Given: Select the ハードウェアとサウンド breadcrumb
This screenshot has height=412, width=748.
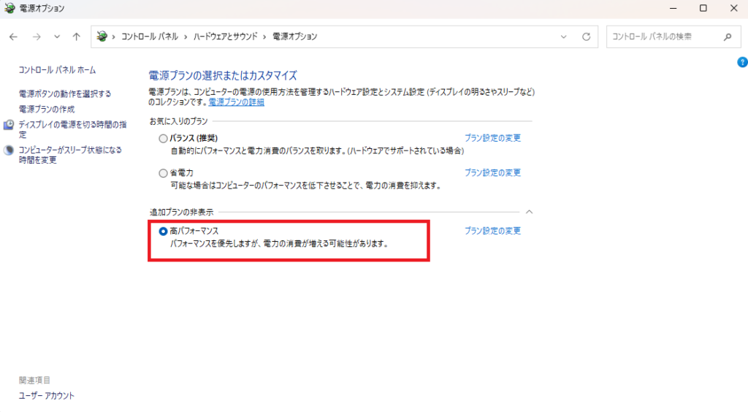Looking at the screenshot, I should pos(225,37).
